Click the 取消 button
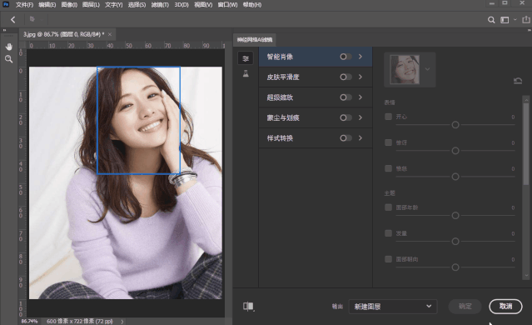 coord(505,307)
